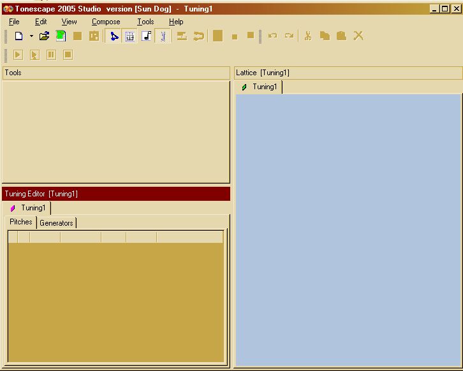Click the large disabled rectangle icon

click(x=217, y=36)
